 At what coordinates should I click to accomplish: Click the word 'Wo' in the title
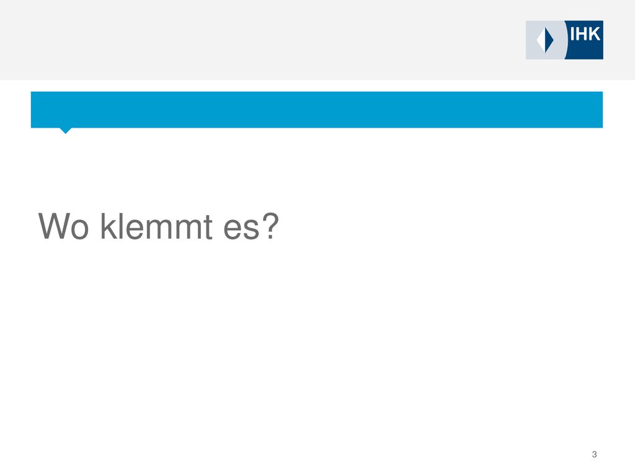[x=63, y=226]
